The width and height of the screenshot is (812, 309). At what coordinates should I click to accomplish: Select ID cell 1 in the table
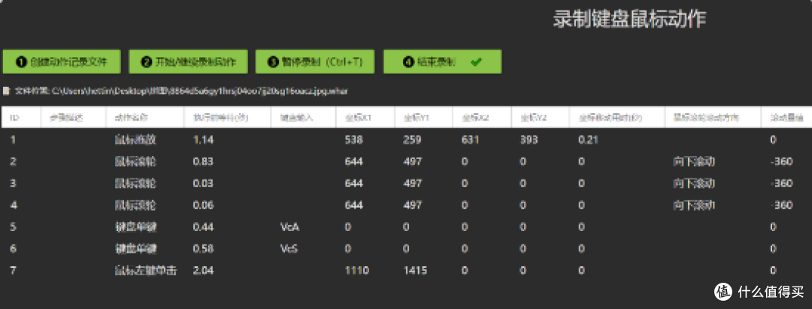point(13,140)
